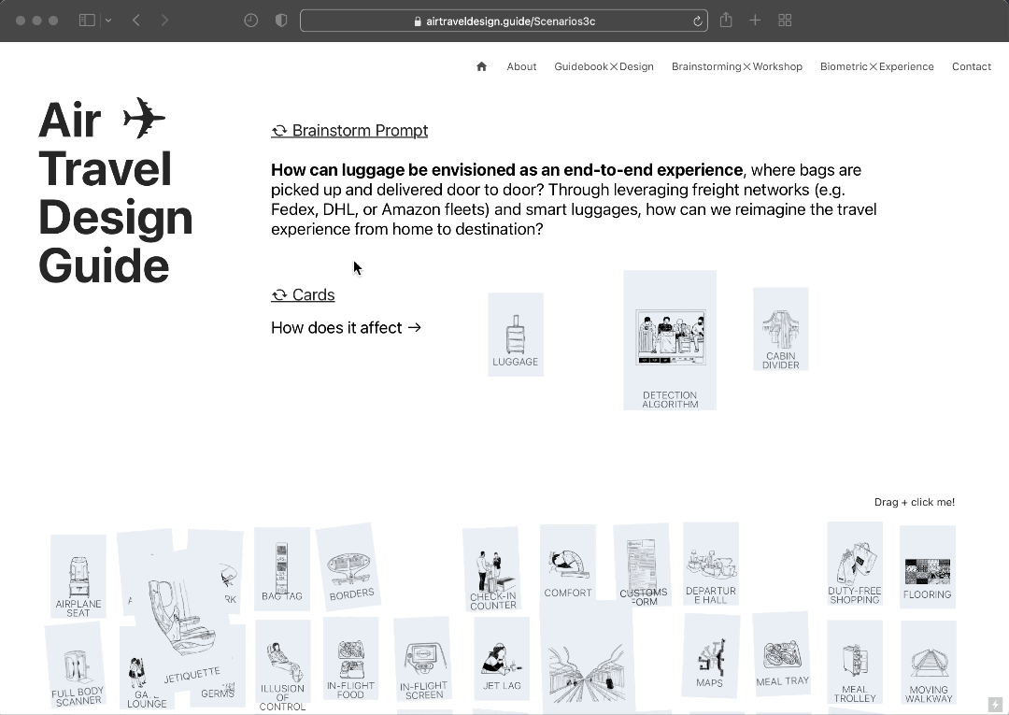Pick the Duty-Free Shopping card
The image size is (1009, 715).
(855, 564)
